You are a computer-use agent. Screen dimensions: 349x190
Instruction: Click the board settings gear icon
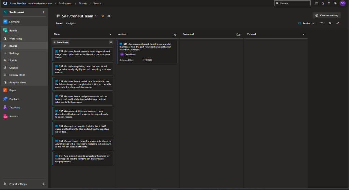(x=330, y=23)
